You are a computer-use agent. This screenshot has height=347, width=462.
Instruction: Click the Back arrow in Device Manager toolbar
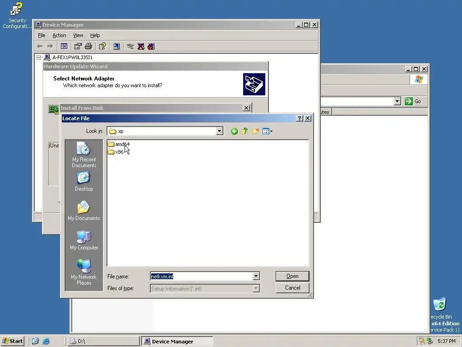click(x=40, y=47)
